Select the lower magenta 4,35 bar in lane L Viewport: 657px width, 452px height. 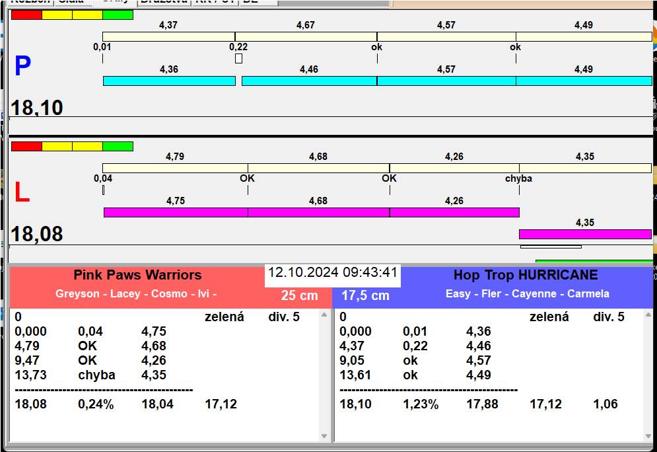point(584,234)
